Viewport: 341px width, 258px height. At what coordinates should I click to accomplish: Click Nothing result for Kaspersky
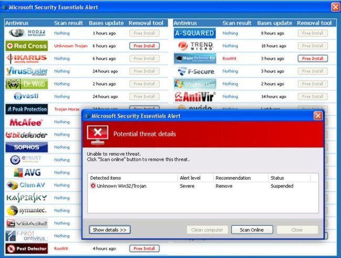click(62, 198)
